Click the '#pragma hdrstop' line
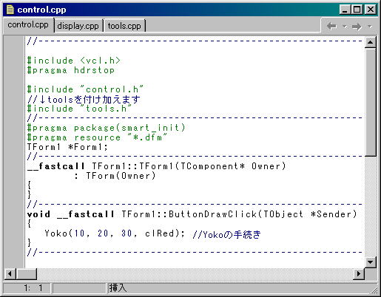 (71, 70)
